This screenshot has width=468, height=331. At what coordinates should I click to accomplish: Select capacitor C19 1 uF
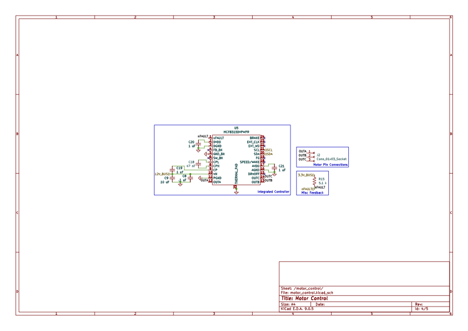(172, 170)
